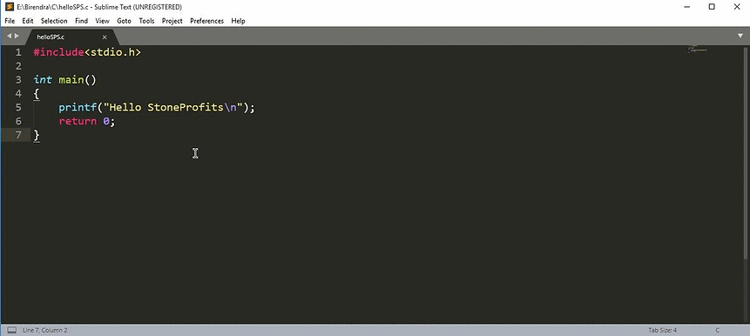Change the C syntax selector in status bar
Viewport: 750px width, 336px height.
click(718, 330)
